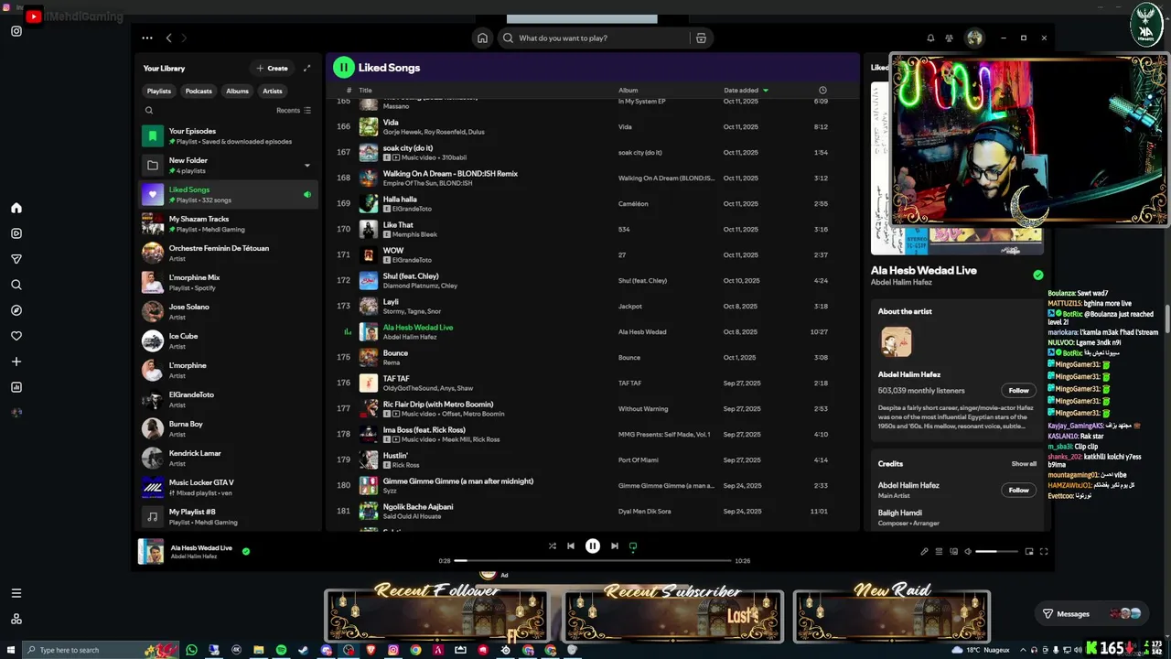Open the Show all credits link
Image resolution: width=1171 pixels, height=659 pixels.
tap(1024, 464)
